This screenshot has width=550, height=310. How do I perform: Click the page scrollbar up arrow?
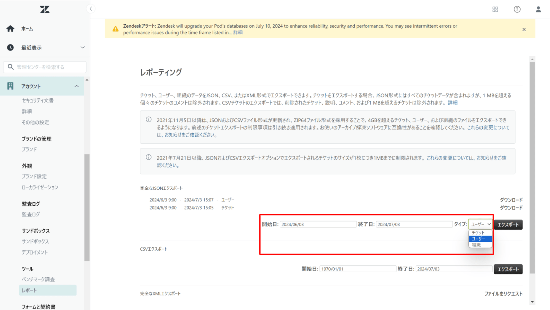[x=532, y=59]
